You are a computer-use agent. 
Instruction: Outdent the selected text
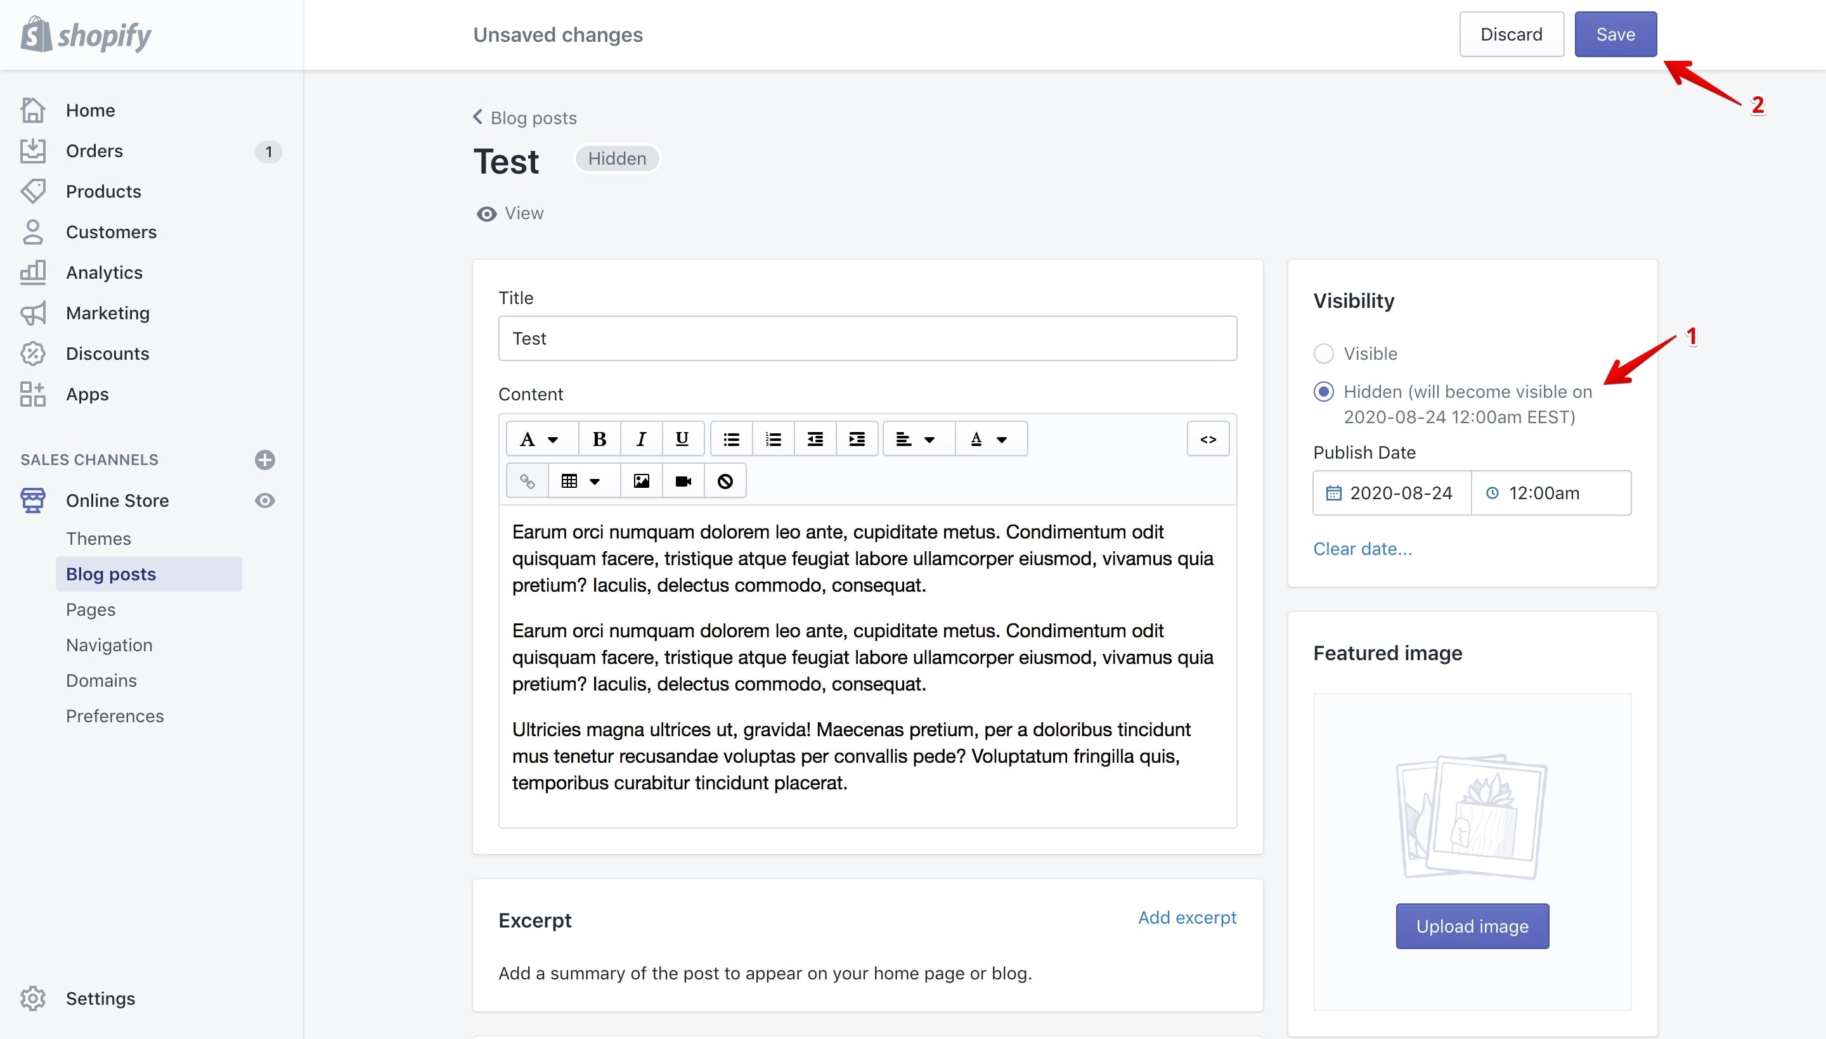pos(815,439)
